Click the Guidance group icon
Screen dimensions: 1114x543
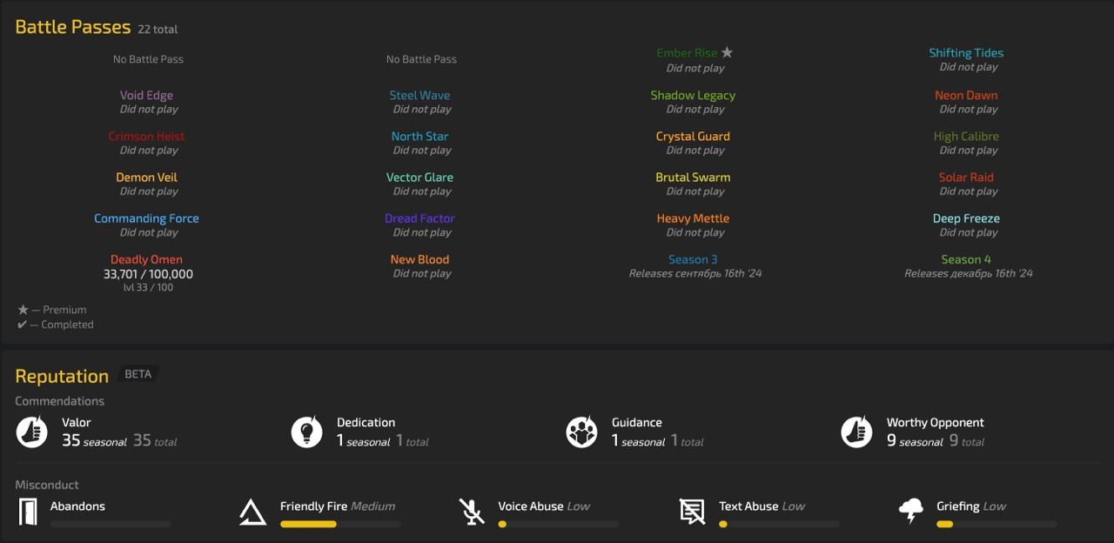tap(581, 432)
